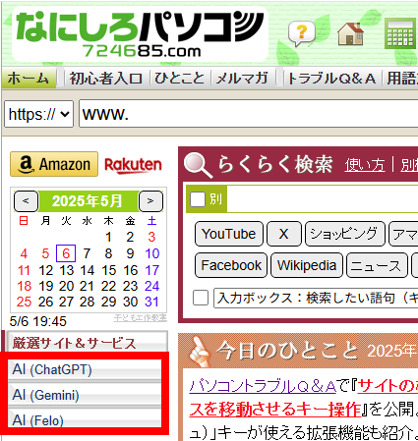This screenshot has width=418, height=441.
Task: Select the トラブルQ&A menu tab
Action: pyautogui.click(x=331, y=79)
